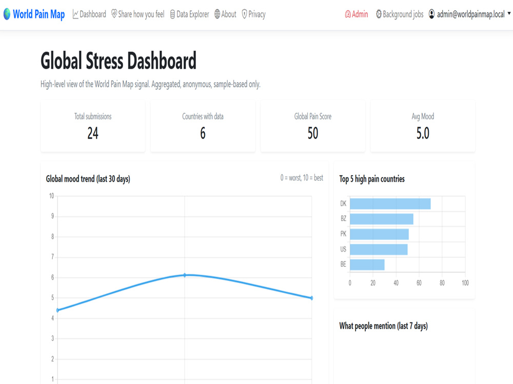Select the PK bar in pain countries chart
The image size is (513, 384).
379,234
